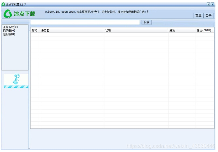This screenshot has width=218, height=152.
Task: Select 已下载(0) in the sidebar
Action: pos(9,31)
